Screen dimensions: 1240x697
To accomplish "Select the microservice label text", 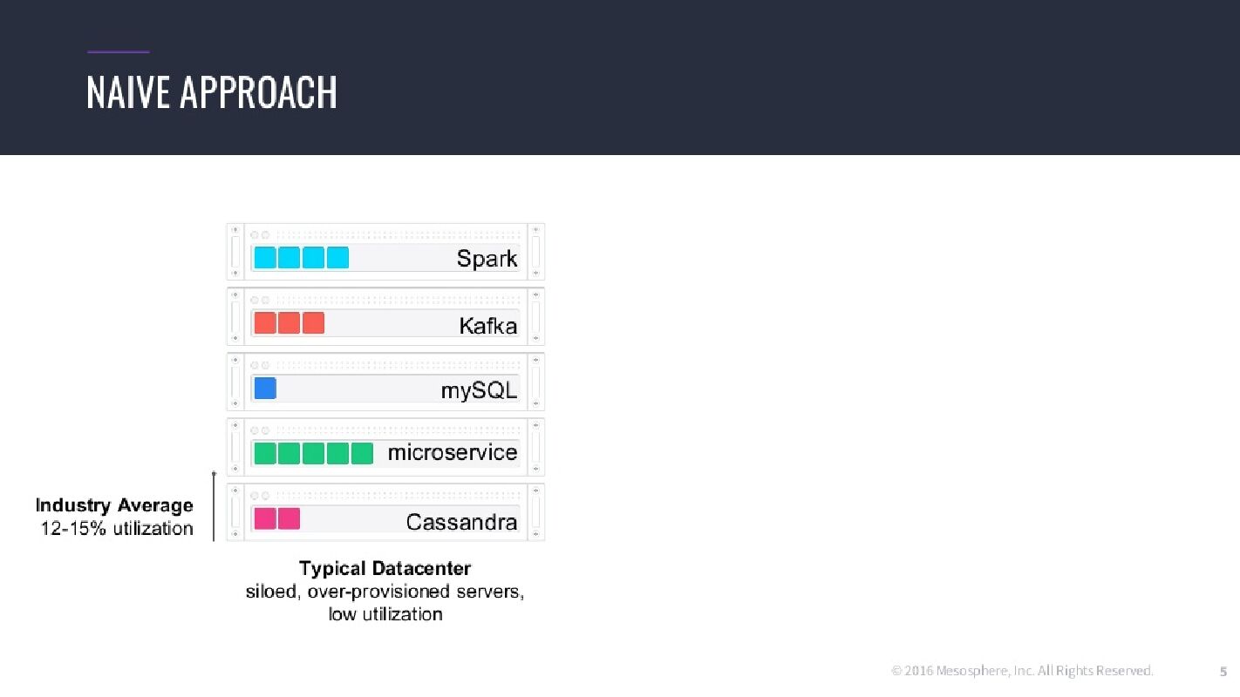I will [452, 453].
